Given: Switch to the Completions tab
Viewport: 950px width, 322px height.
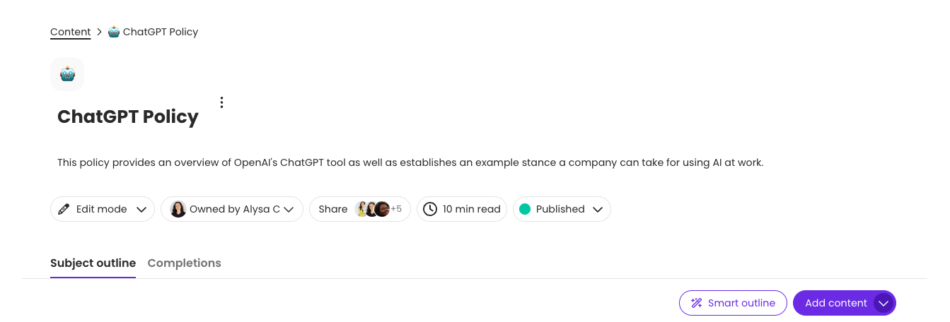Looking at the screenshot, I should coord(184,263).
